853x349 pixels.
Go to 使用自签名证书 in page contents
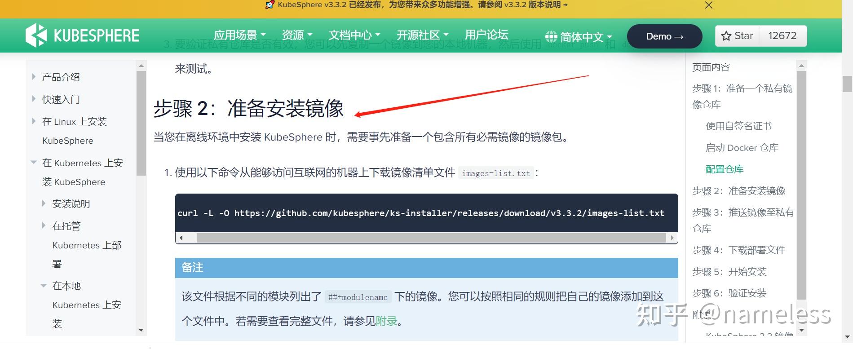[x=739, y=126]
